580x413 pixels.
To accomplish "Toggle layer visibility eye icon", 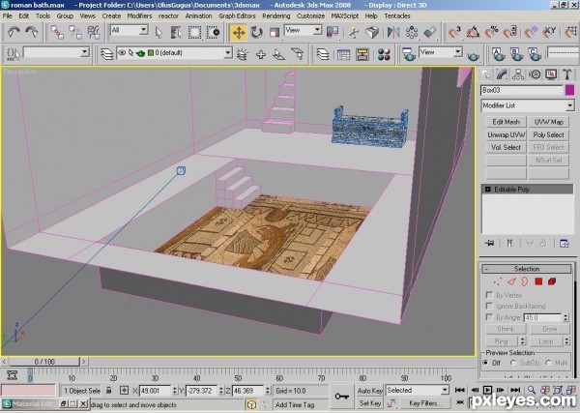I will pos(122,53).
